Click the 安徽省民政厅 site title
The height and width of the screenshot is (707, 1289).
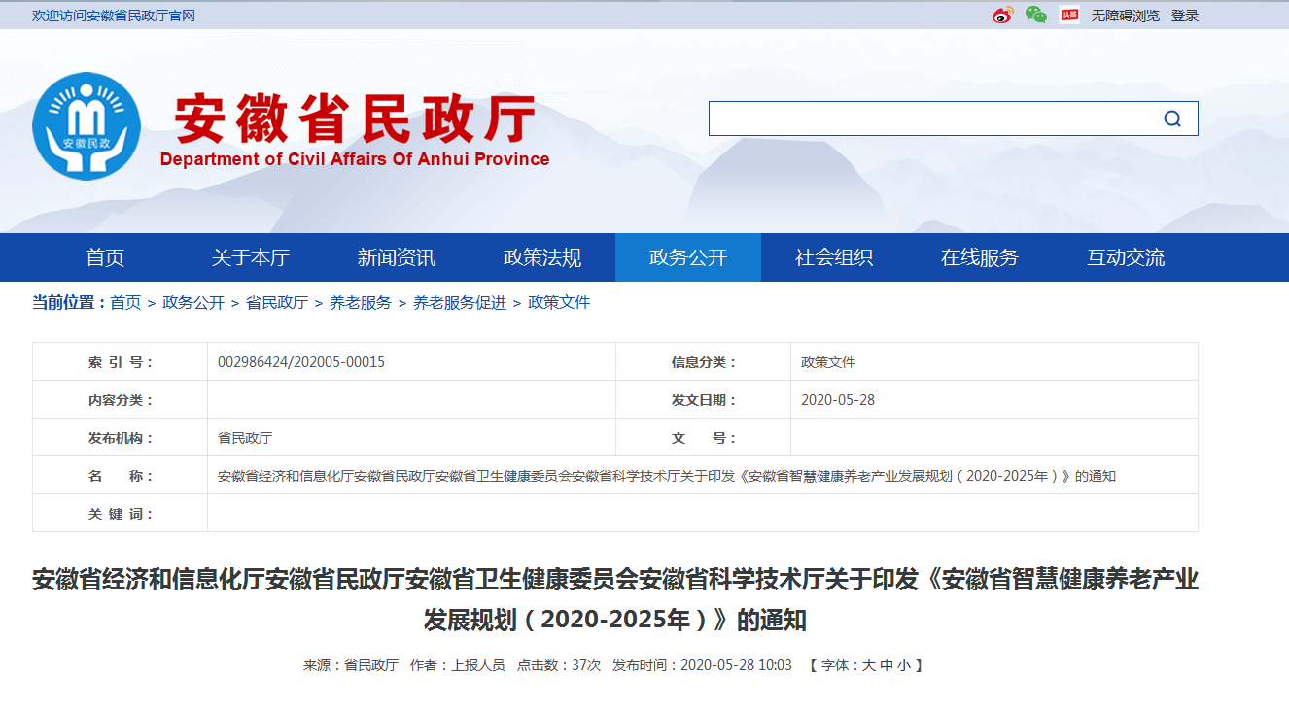(355, 119)
